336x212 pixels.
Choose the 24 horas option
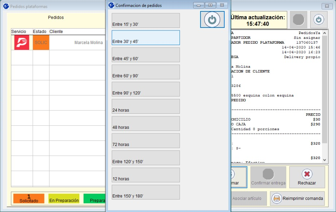[x=146, y=106]
